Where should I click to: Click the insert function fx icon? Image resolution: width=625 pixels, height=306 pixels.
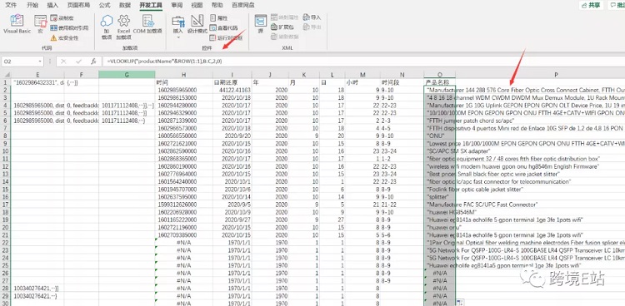pyautogui.click(x=93, y=62)
